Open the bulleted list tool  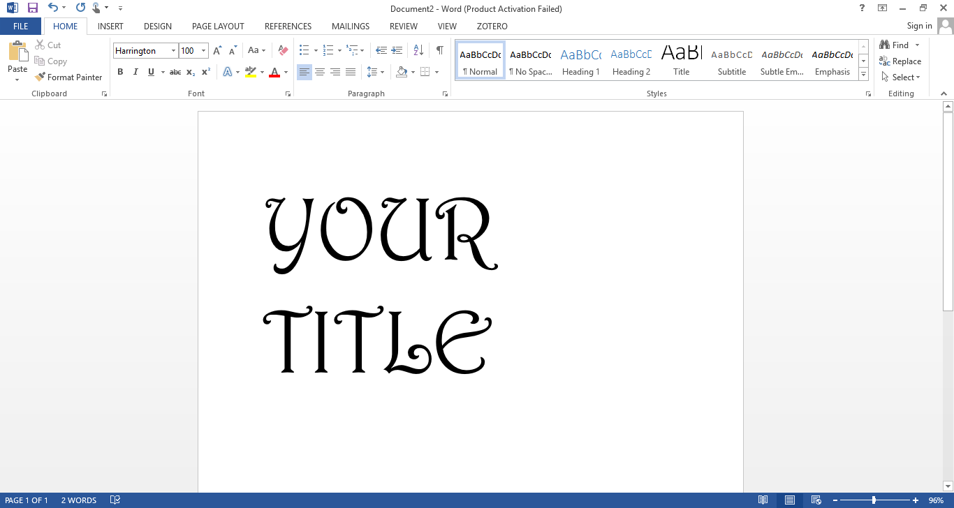tap(304, 50)
